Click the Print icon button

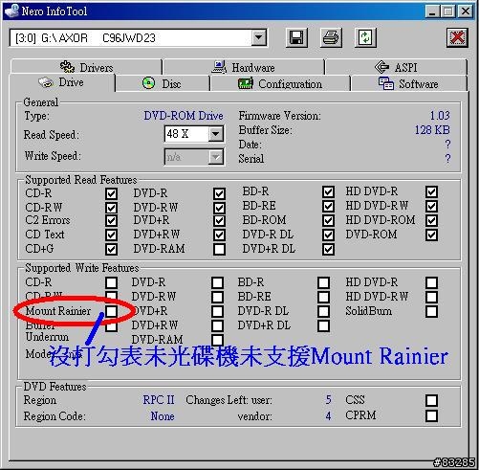tap(331, 37)
